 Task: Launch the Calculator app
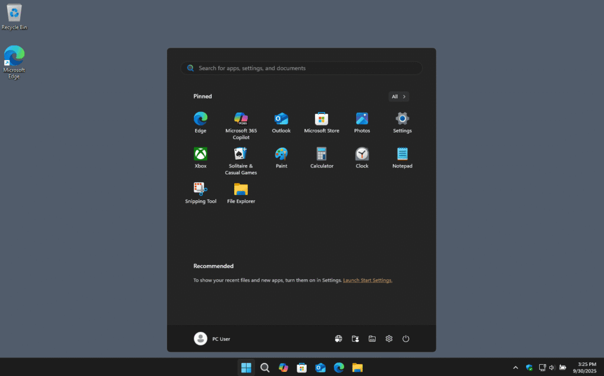click(x=321, y=154)
